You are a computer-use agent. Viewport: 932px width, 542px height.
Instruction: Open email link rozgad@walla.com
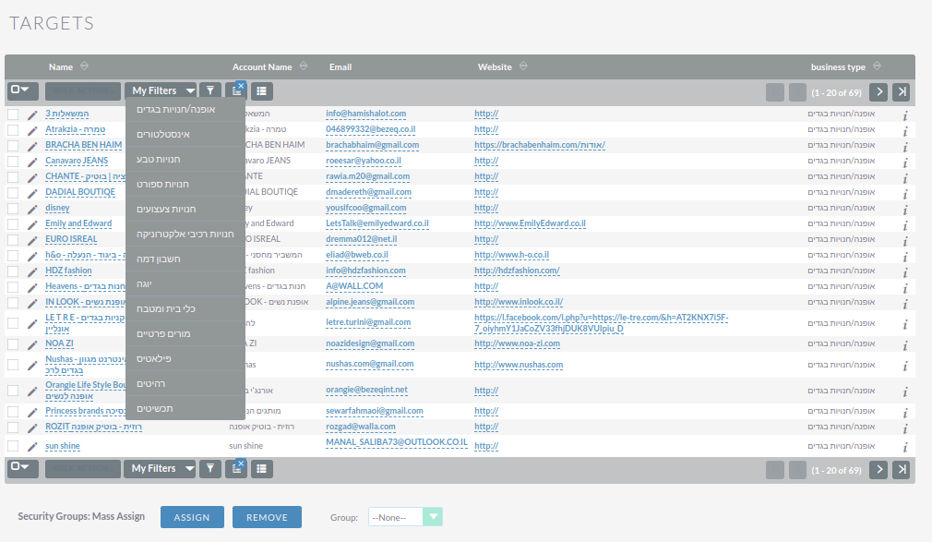pos(360,427)
